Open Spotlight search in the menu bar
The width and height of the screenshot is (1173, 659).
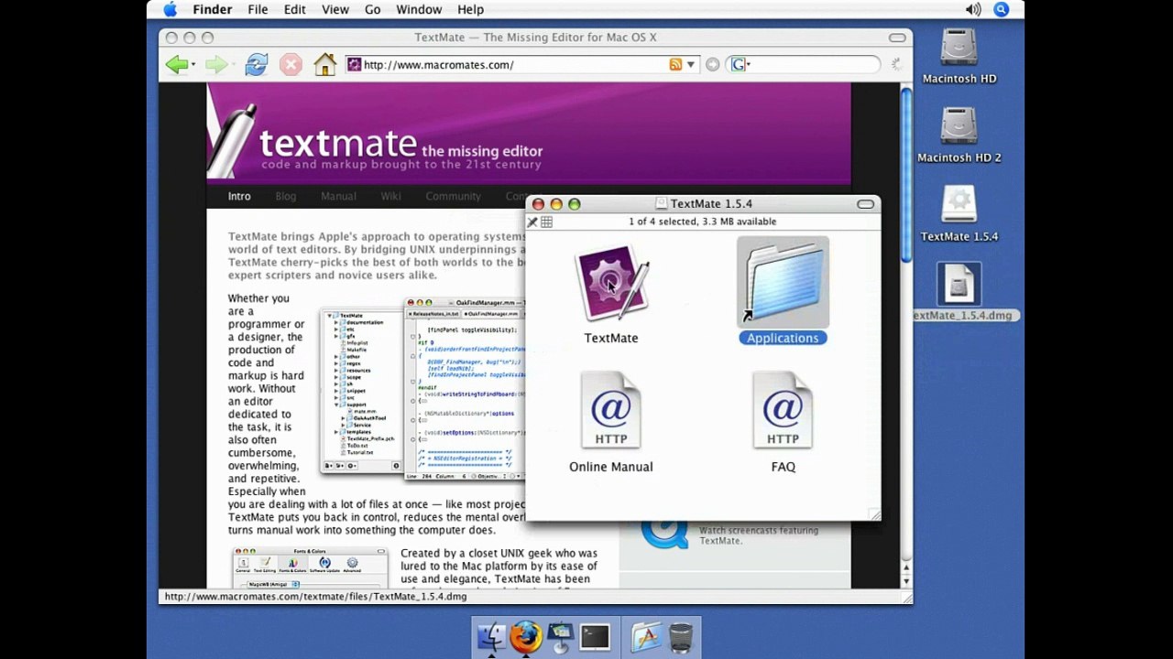(1002, 9)
